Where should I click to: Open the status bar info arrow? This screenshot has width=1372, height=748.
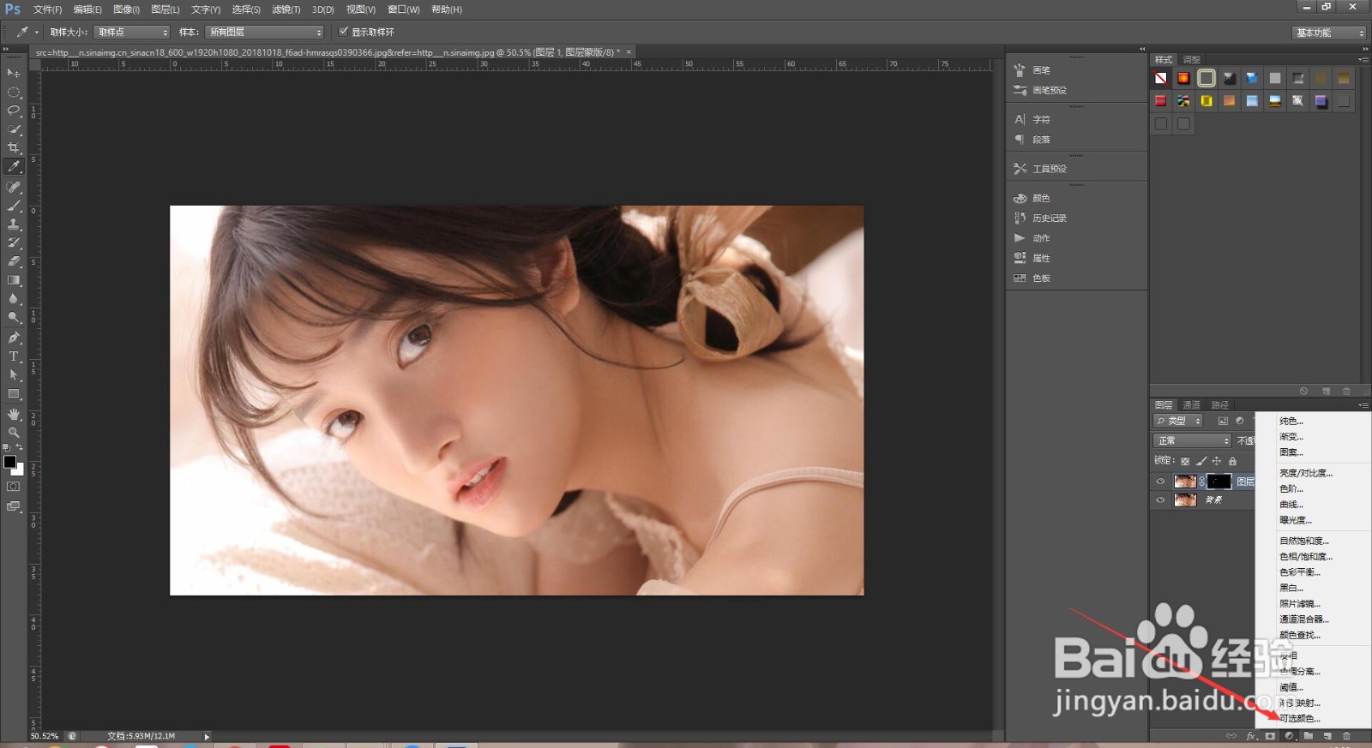(x=207, y=736)
